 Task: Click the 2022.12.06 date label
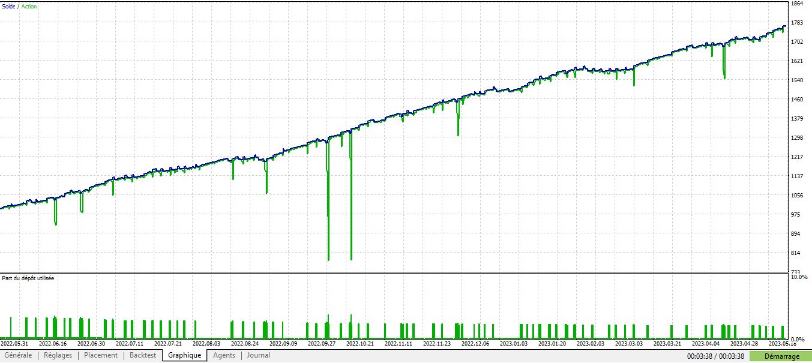tap(475, 344)
